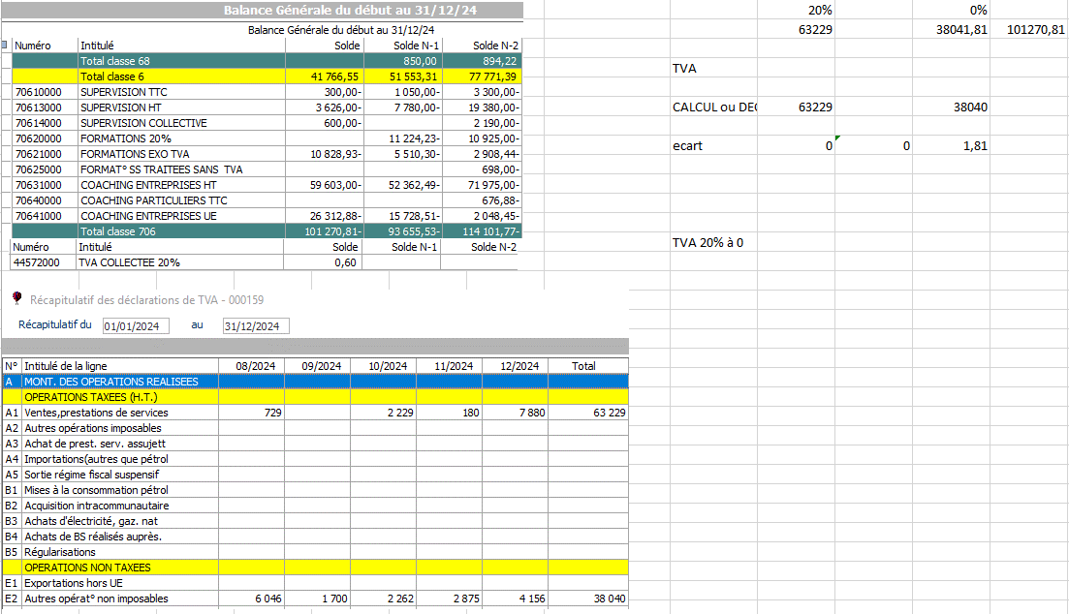This screenshot has height=614, width=1069.
Task: Select account 70625000 FORMAT° SS TRAITEES SANS TVA
Action: (267, 169)
